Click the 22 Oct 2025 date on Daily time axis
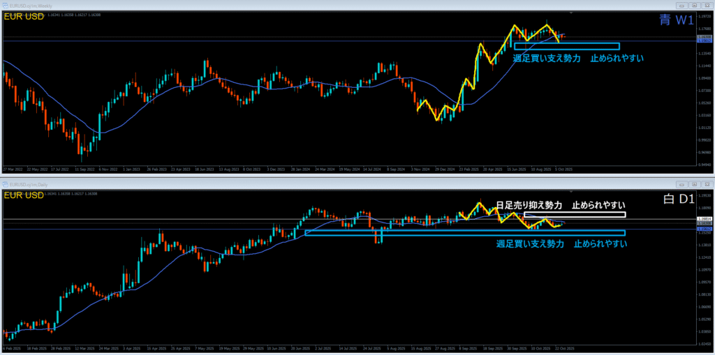 click(566, 348)
